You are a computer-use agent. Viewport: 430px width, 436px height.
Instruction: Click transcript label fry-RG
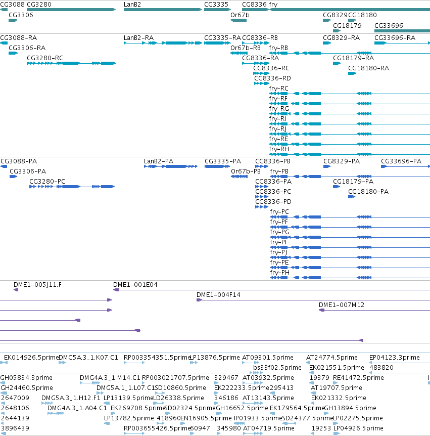(x=279, y=109)
